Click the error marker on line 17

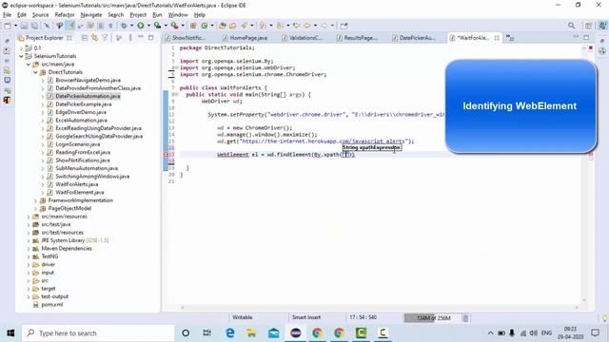pos(166,154)
